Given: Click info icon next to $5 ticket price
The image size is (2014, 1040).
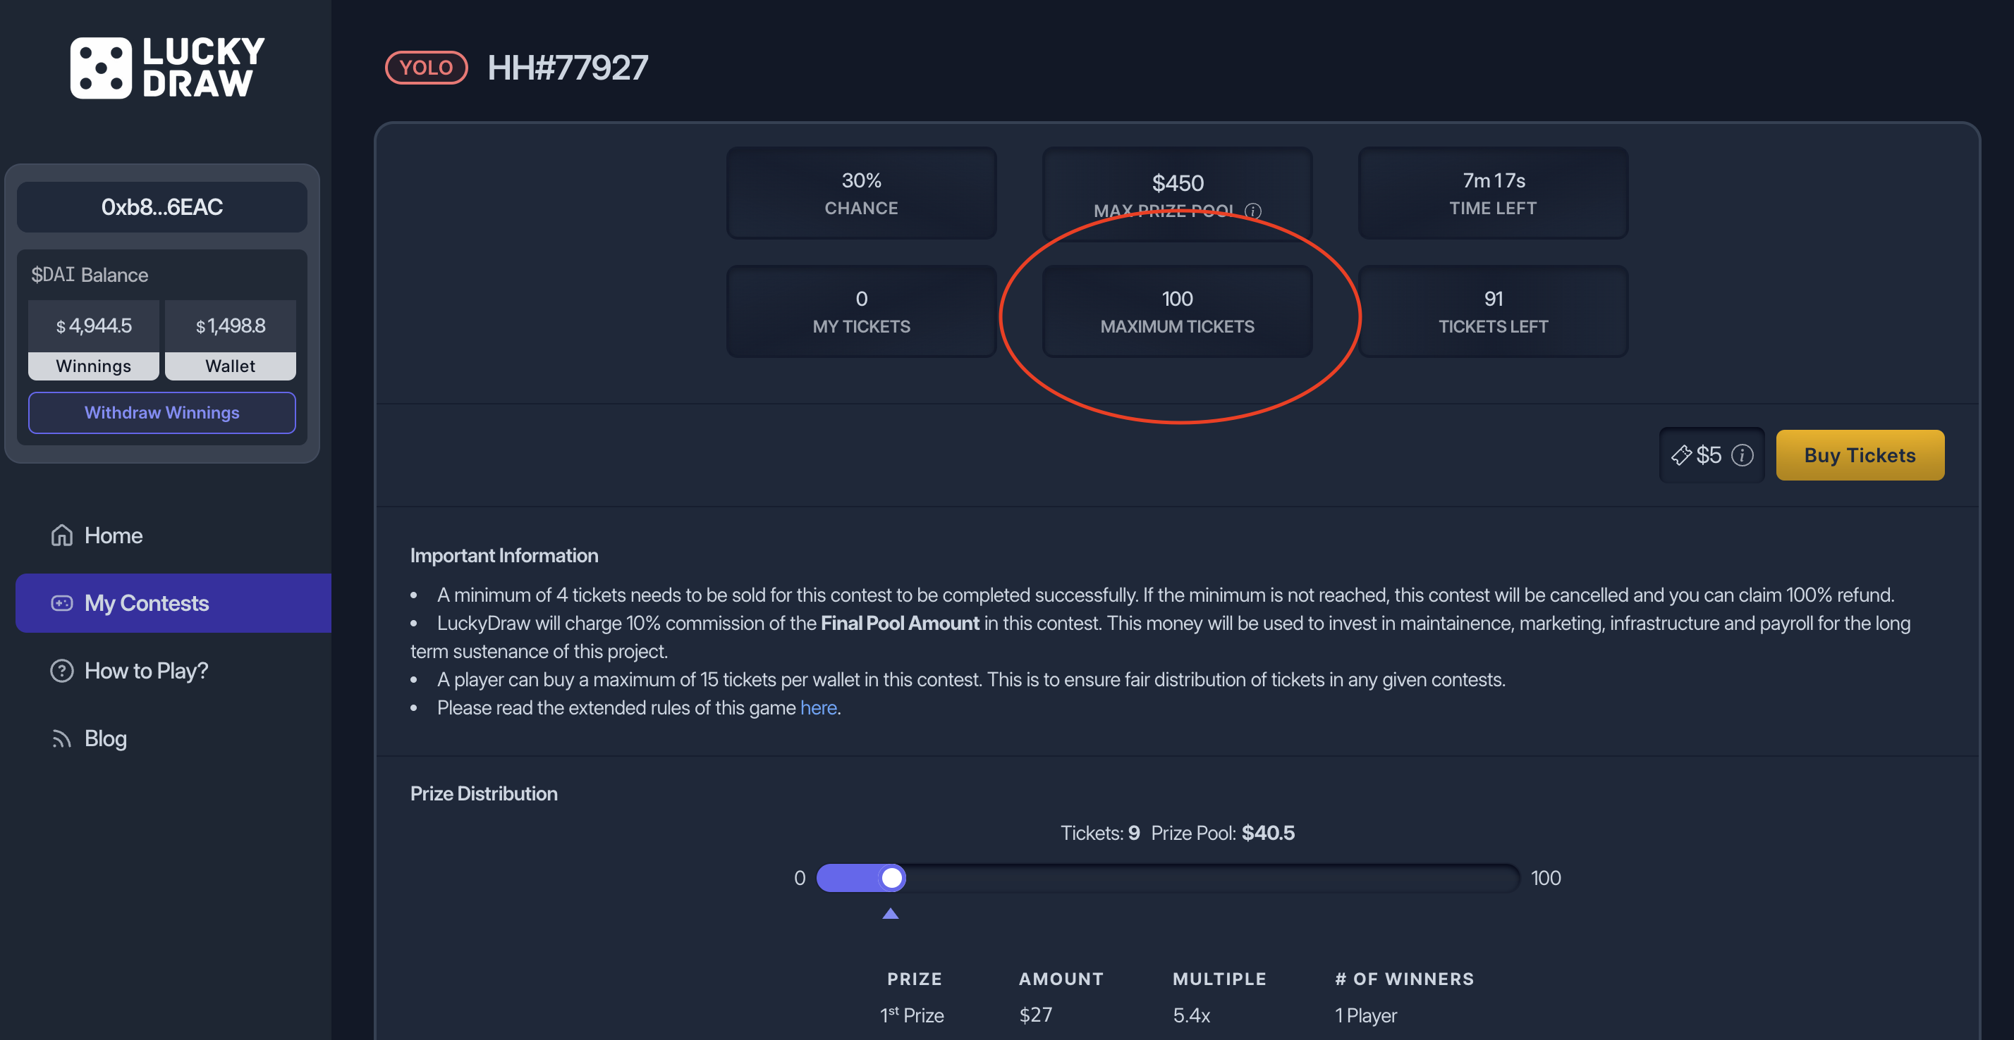Looking at the screenshot, I should [1742, 454].
